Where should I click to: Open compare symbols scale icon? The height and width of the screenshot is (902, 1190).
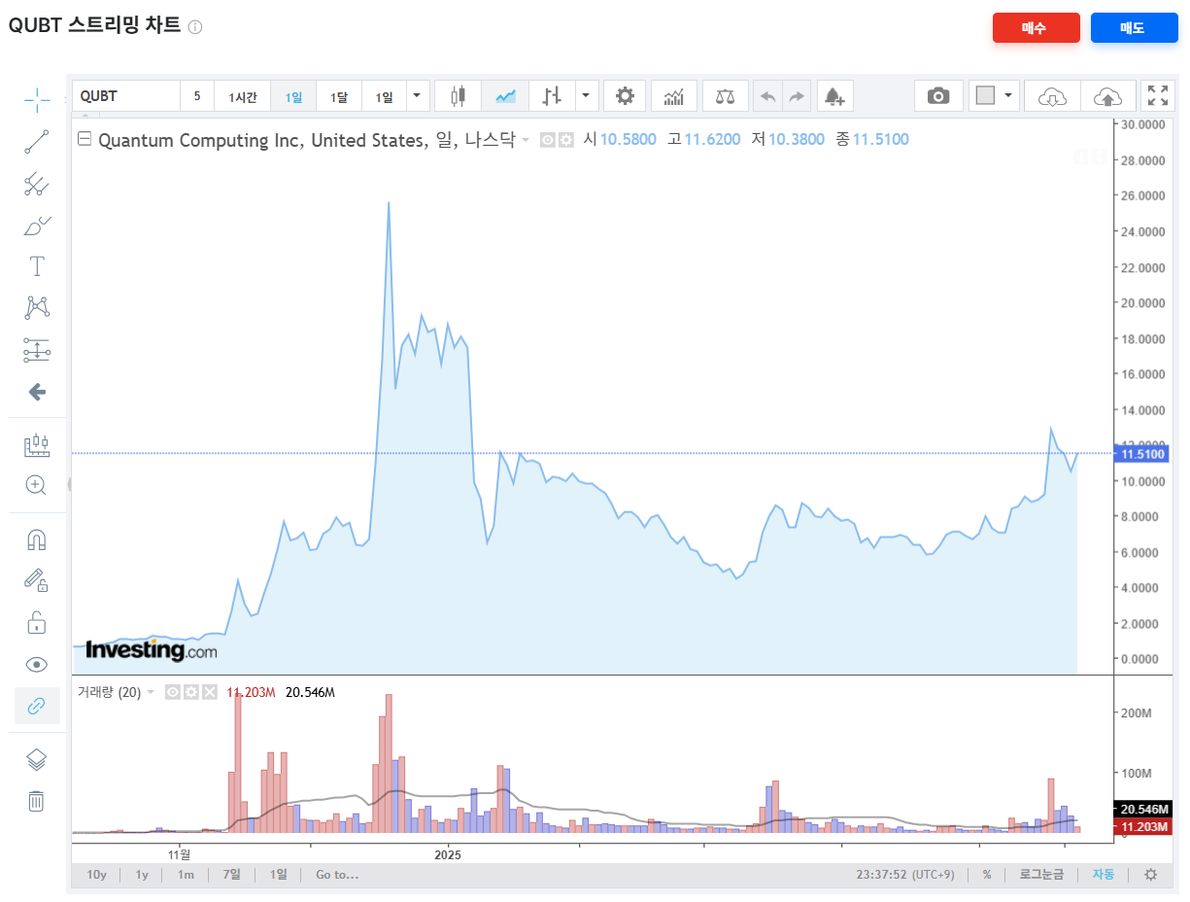point(725,96)
